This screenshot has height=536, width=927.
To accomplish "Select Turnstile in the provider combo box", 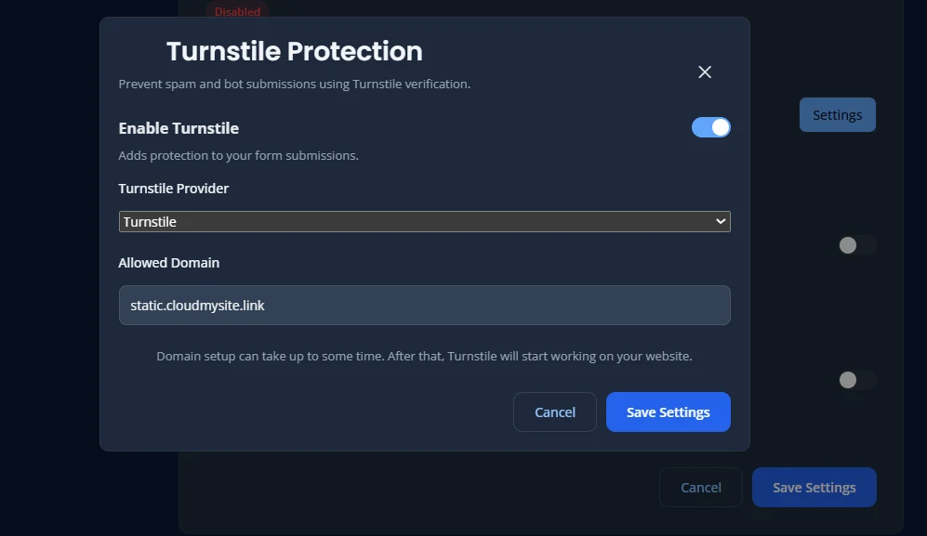I will 424,221.
